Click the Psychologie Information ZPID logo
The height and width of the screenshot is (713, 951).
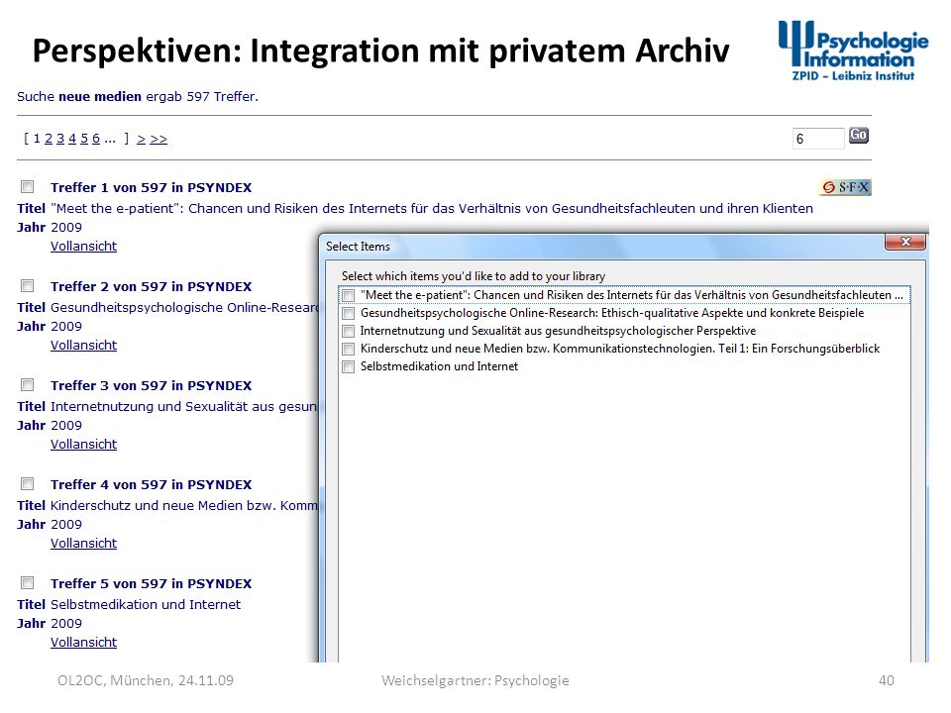coord(853,51)
